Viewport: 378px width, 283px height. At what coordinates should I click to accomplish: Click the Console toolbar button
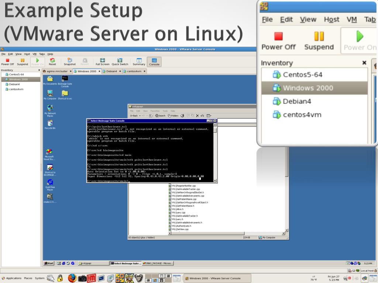click(x=154, y=62)
